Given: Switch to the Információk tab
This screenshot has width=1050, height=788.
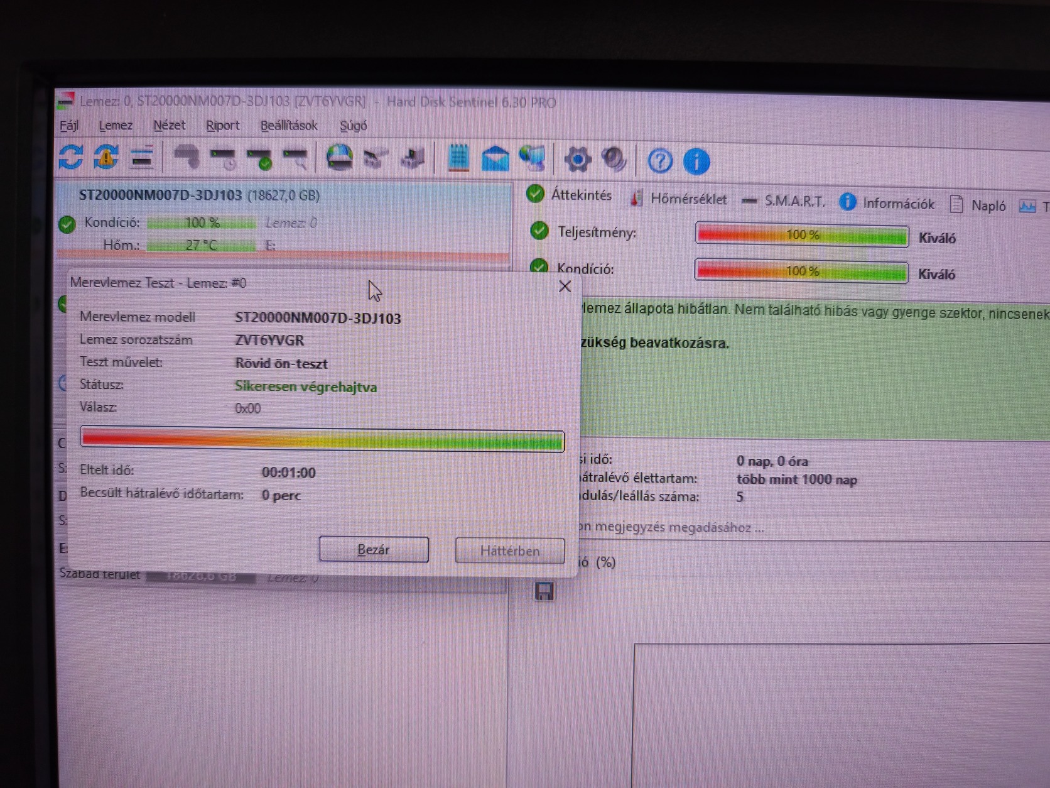Looking at the screenshot, I should tap(887, 203).
